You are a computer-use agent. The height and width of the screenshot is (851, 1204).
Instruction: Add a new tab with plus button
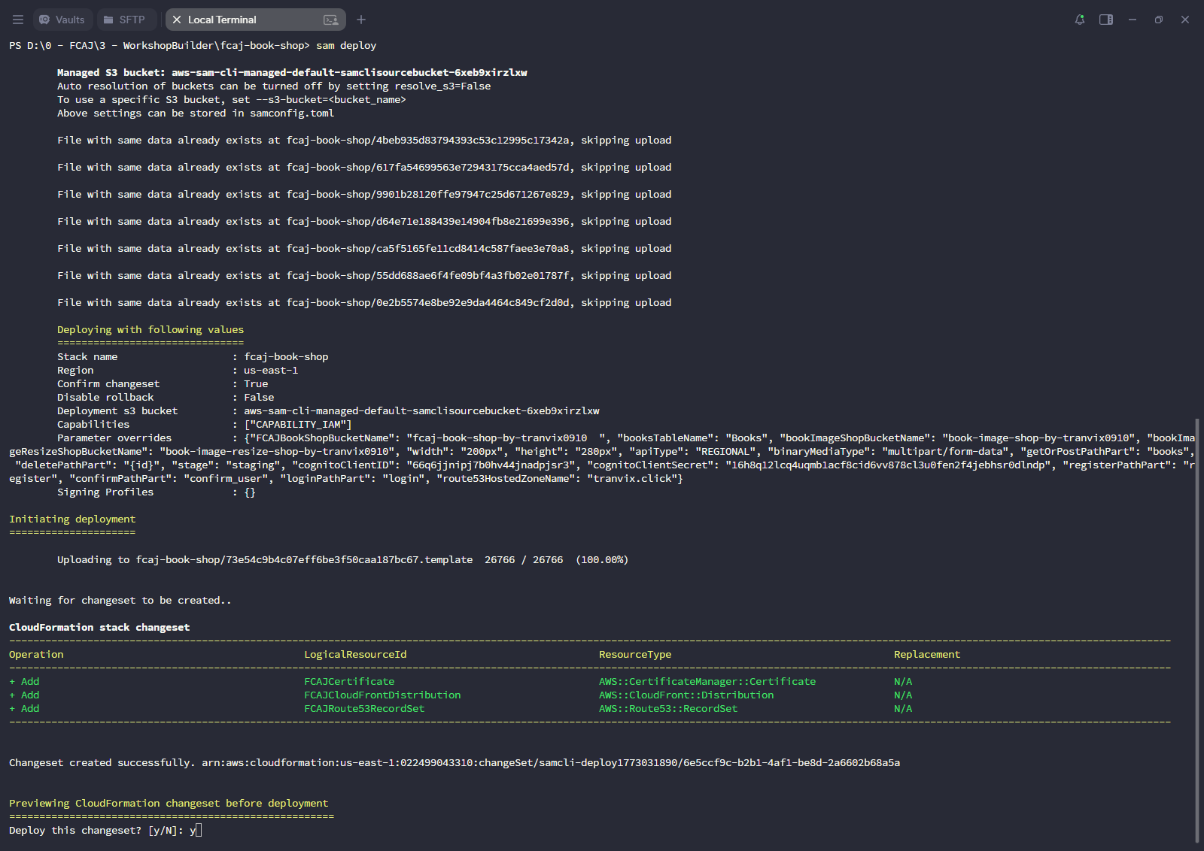[361, 20]
